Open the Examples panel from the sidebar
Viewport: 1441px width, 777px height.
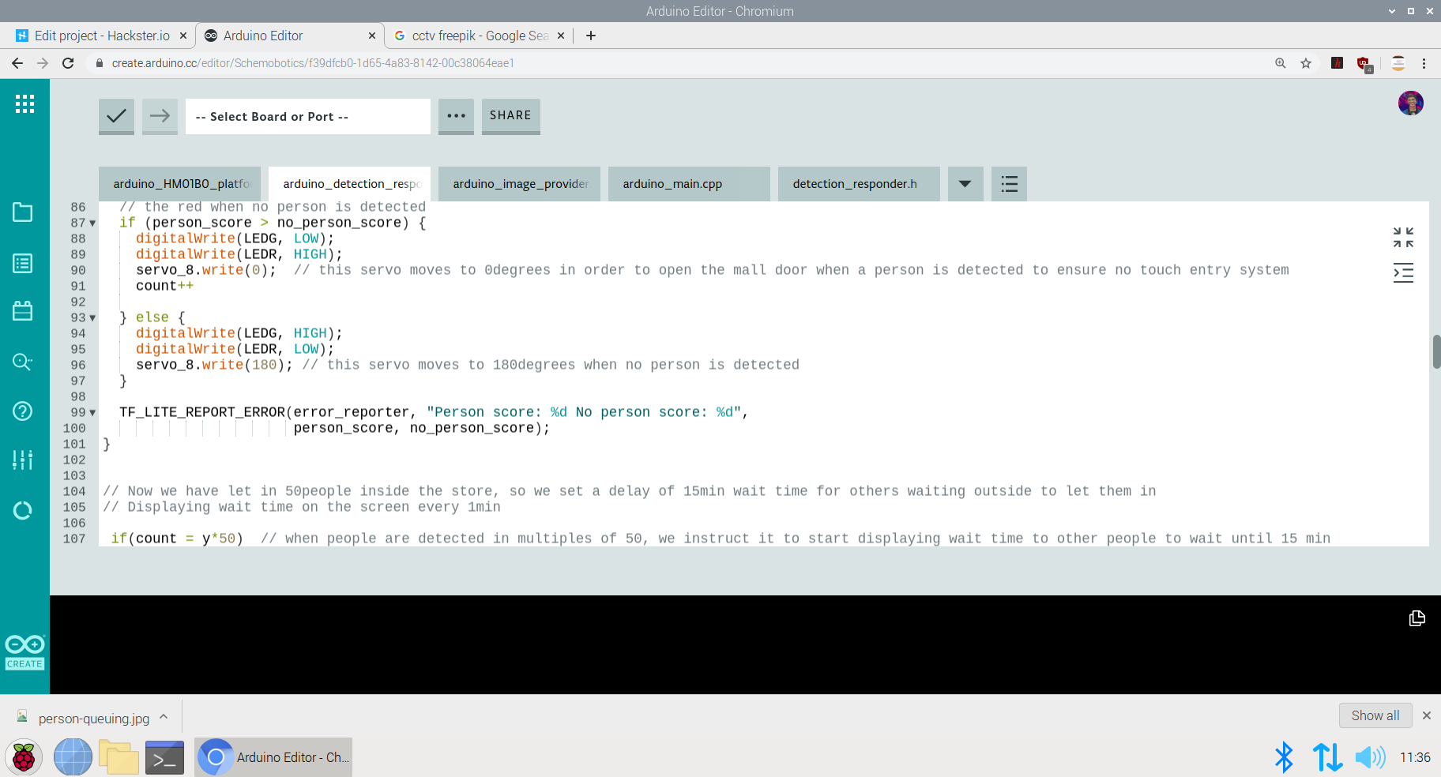(23, 263)
